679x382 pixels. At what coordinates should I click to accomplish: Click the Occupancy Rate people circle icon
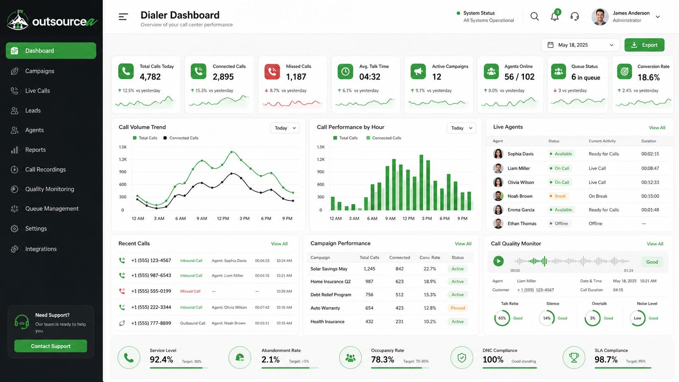[x=350, y=358]
